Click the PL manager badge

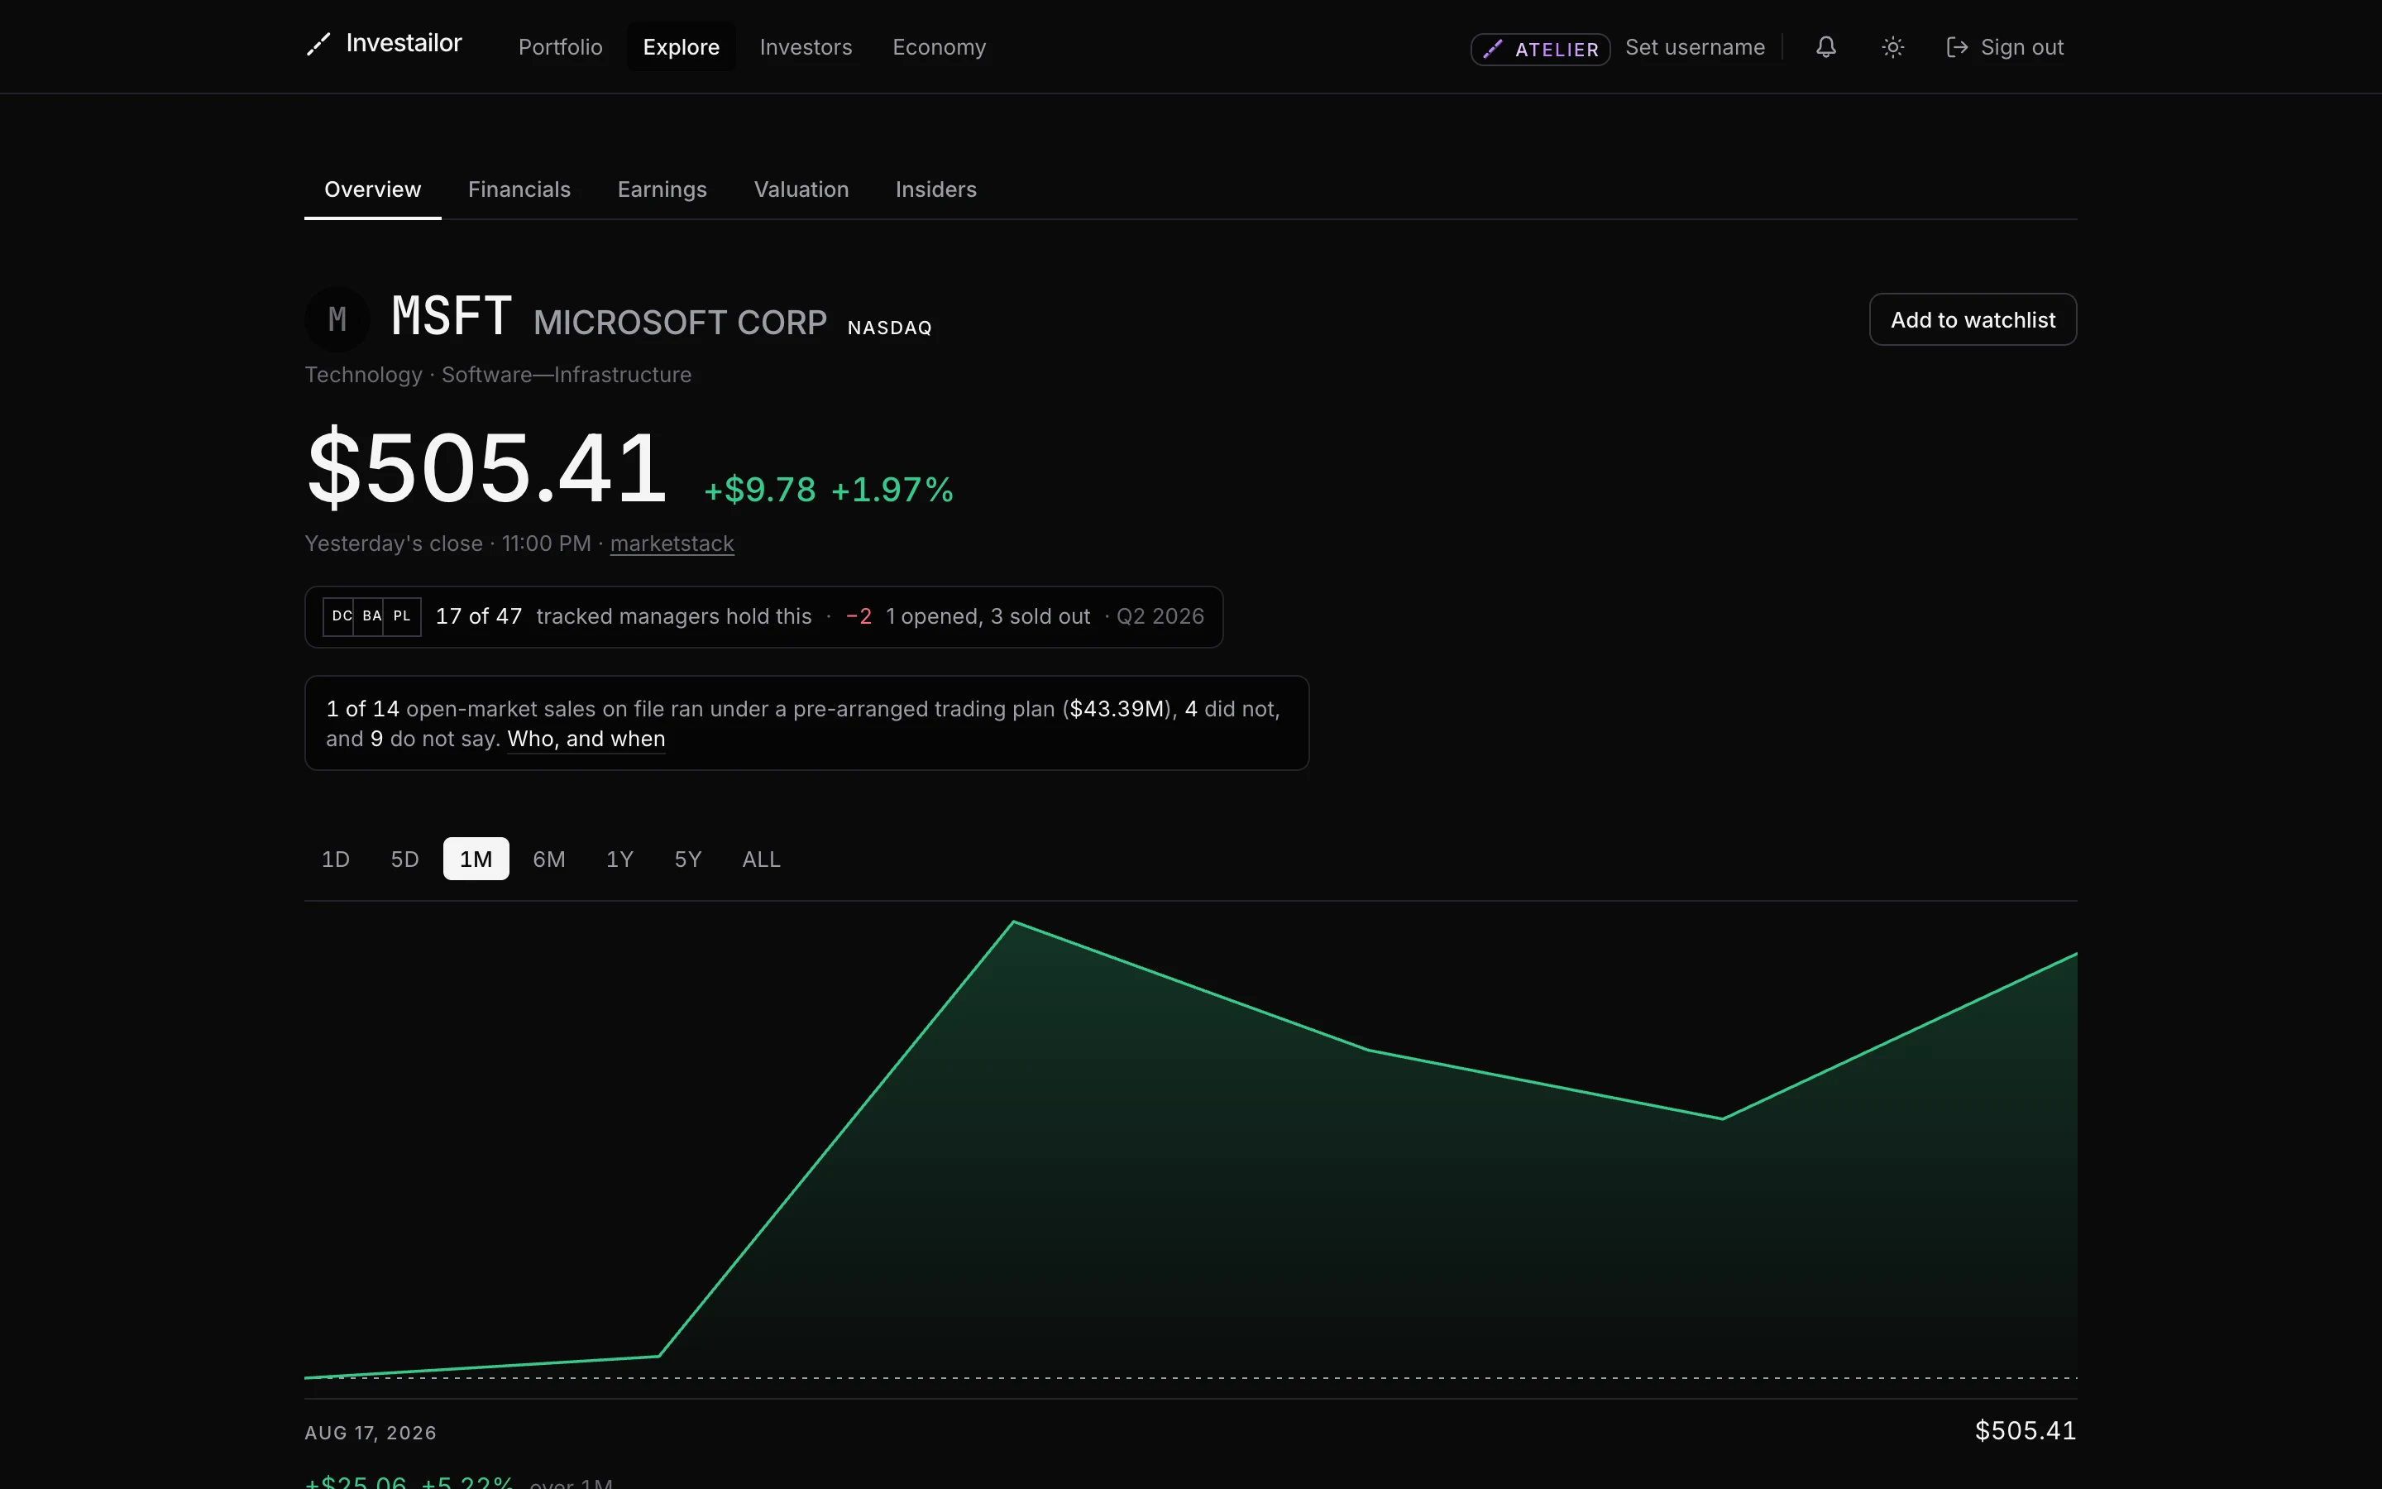[402, 616]
